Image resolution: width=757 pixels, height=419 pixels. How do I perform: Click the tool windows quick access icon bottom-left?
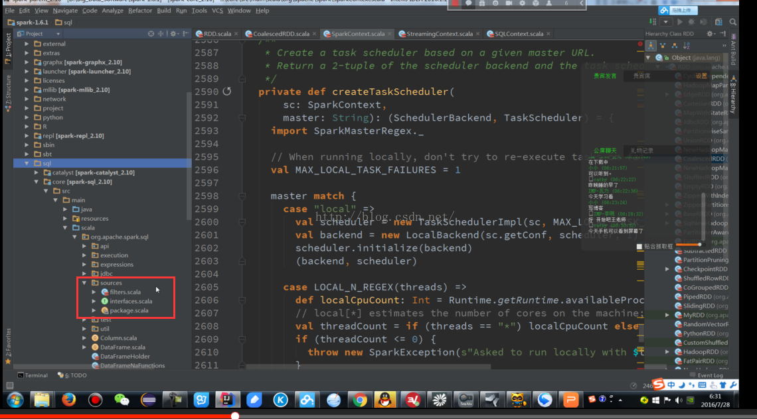10,385
